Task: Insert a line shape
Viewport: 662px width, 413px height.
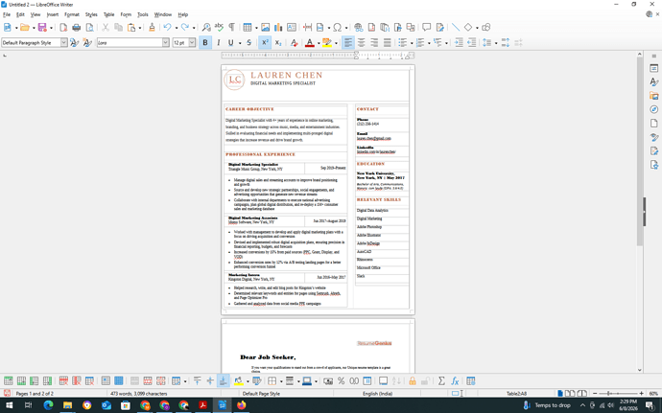Action: click(x=456, y=28)
